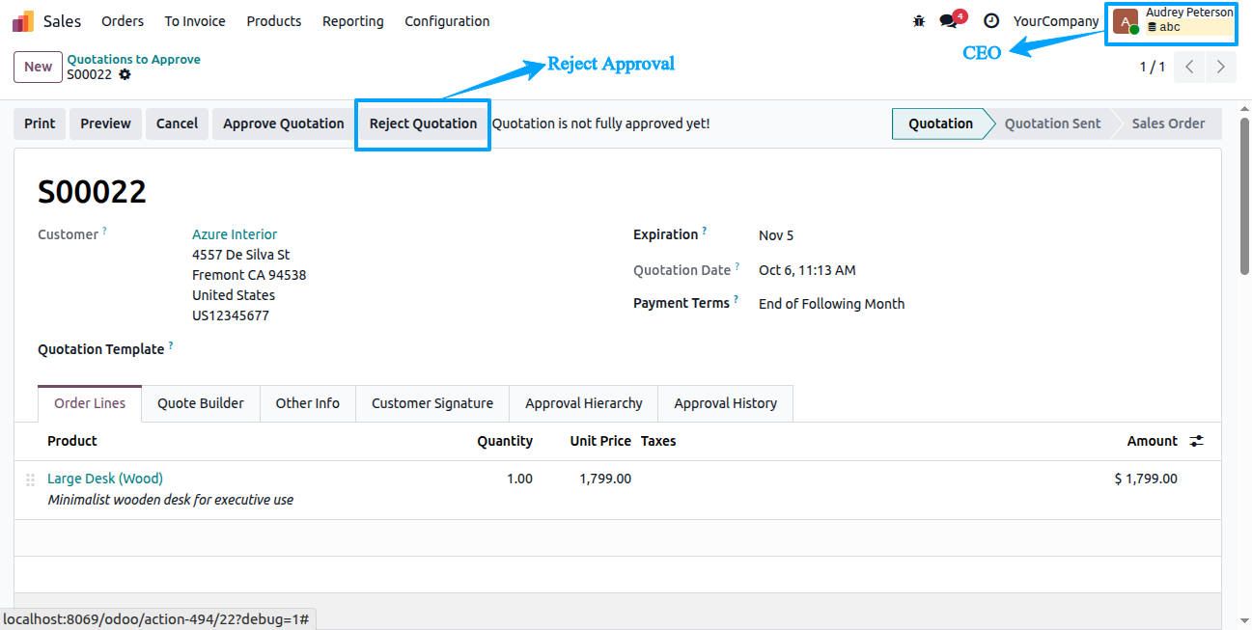Open Audrey Peterson user menu

point(1172,20)
